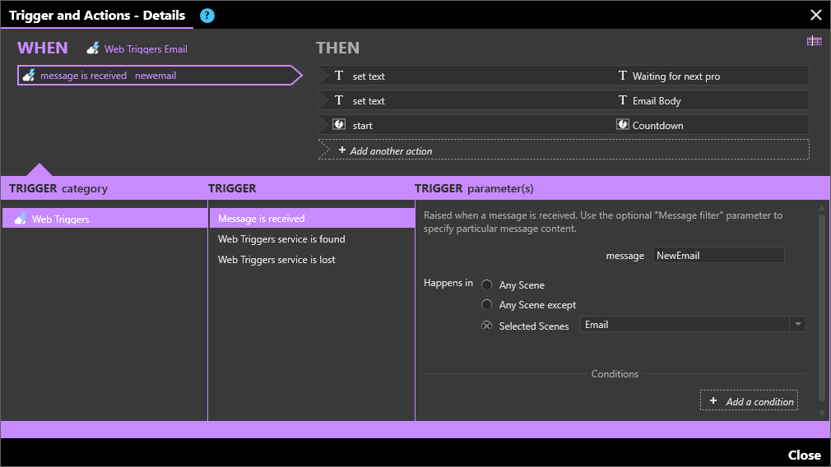Select the Any Scene radio button
Screen dimensions: 831x467
pos(486,284)
